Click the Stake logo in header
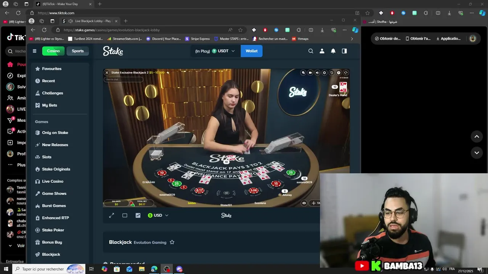488x274 pixels. 113,51
